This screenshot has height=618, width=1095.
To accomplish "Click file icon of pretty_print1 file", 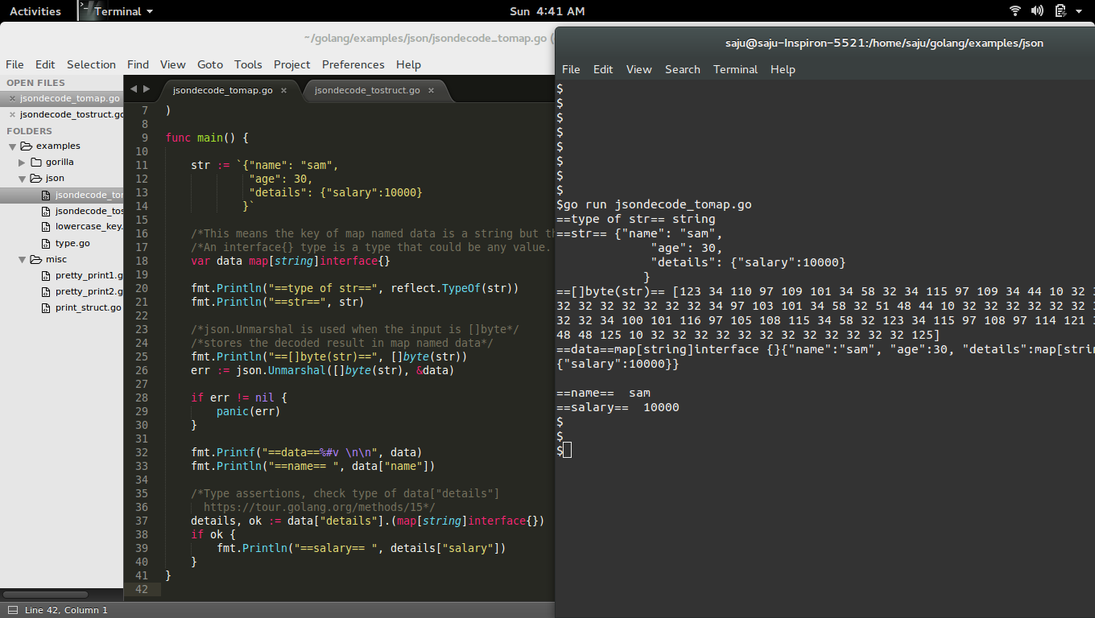I will point(47,275).
